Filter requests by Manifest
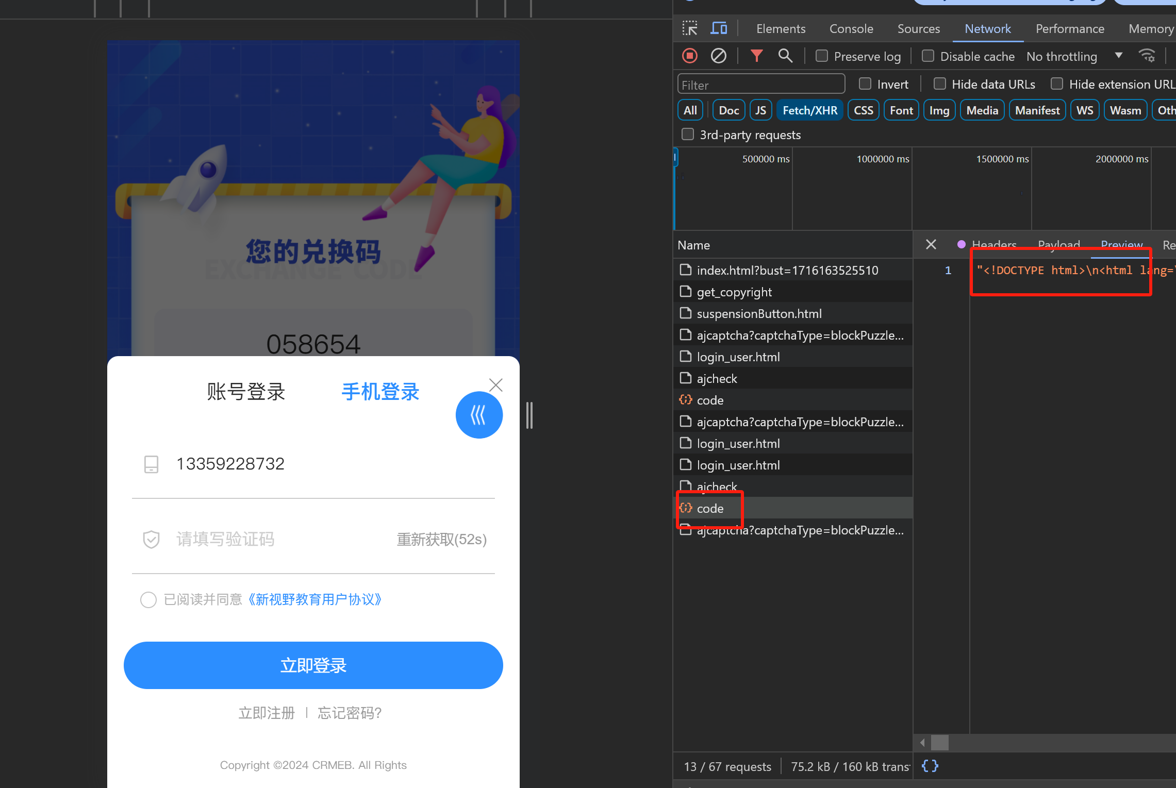Image resolution: width=1176 pixels, height=788 pixels. pyautogui.click(x=1037, y=110)
